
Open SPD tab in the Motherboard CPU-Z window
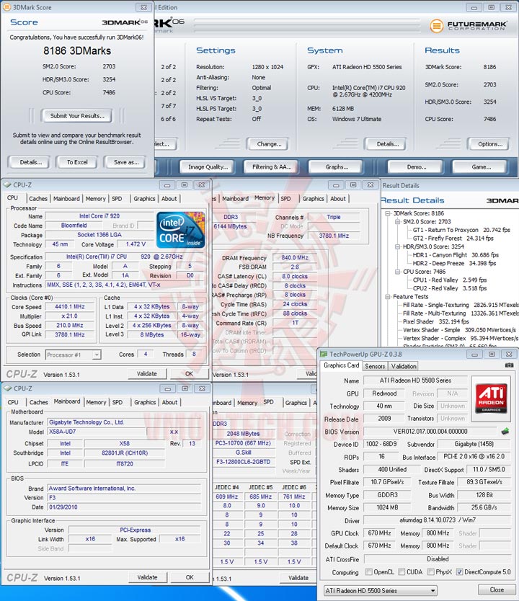(117, 402)
